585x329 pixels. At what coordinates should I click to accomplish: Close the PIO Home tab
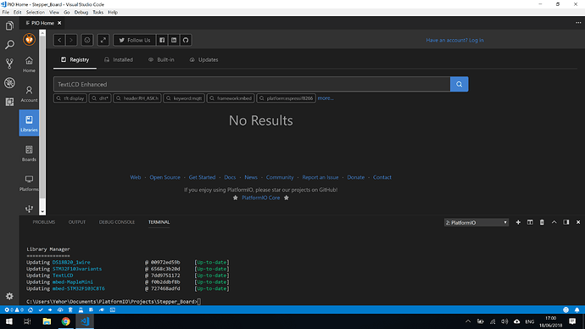59,23
